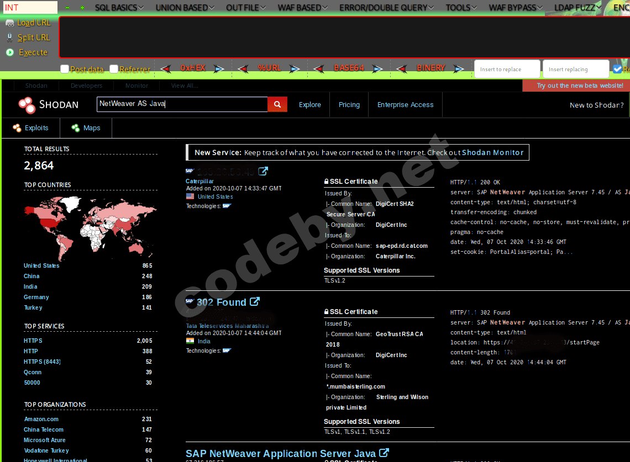Screen dimensions: 630x462
Task: Open the 302 Found result title
Action: [222, 302]
